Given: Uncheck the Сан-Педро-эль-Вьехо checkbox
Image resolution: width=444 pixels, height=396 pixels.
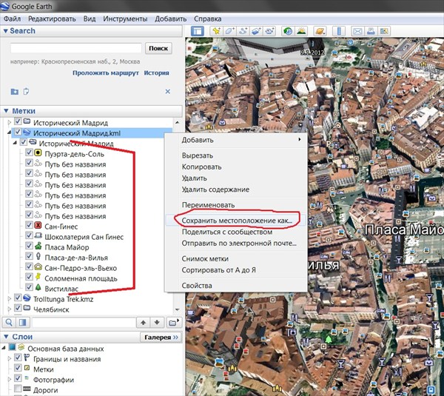Looking at the screenshot, I should [29, 266].
